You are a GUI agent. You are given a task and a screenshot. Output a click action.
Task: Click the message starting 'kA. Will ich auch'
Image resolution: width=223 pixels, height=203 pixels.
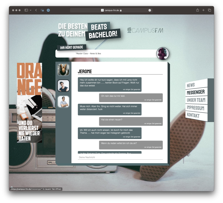tap(110, 133)
